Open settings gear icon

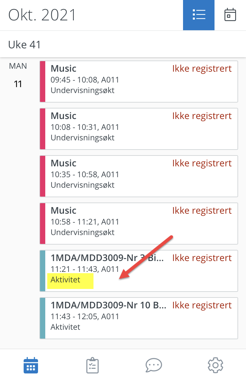click(x=215, y=365)
